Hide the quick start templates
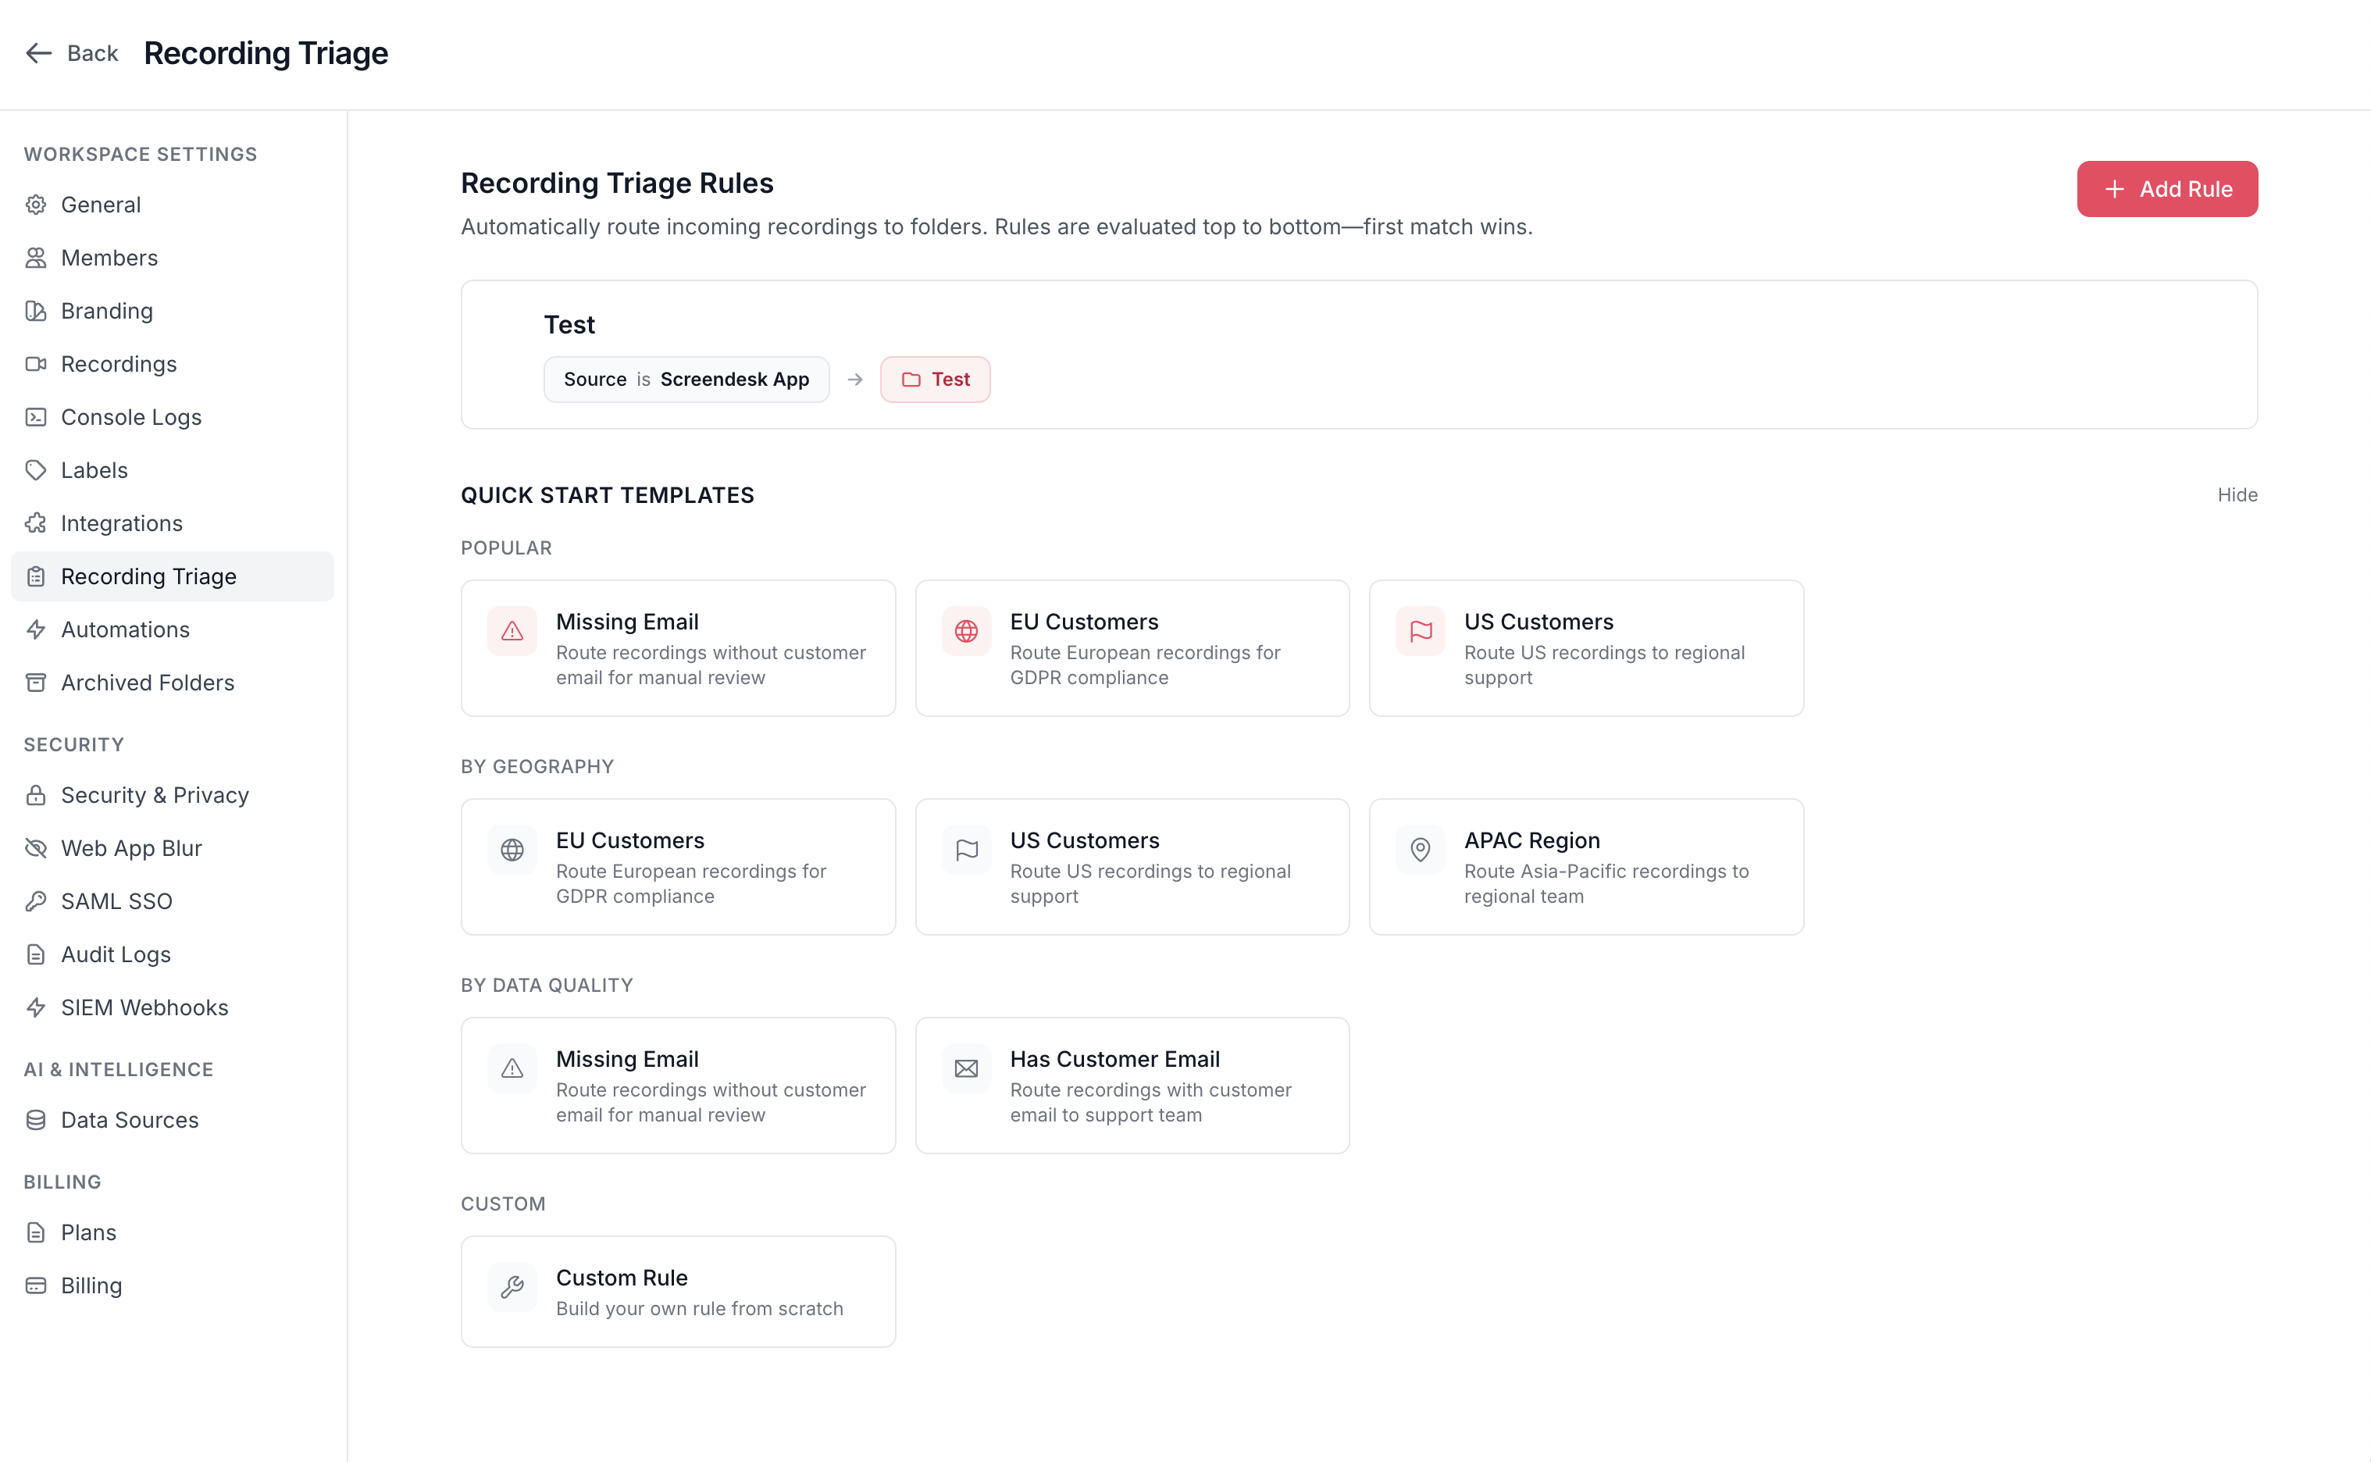The image size is (2371, 1462). tap(2237, 495)
